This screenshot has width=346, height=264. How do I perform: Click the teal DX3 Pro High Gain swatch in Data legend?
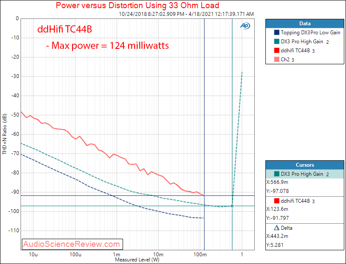coord(277,42)
